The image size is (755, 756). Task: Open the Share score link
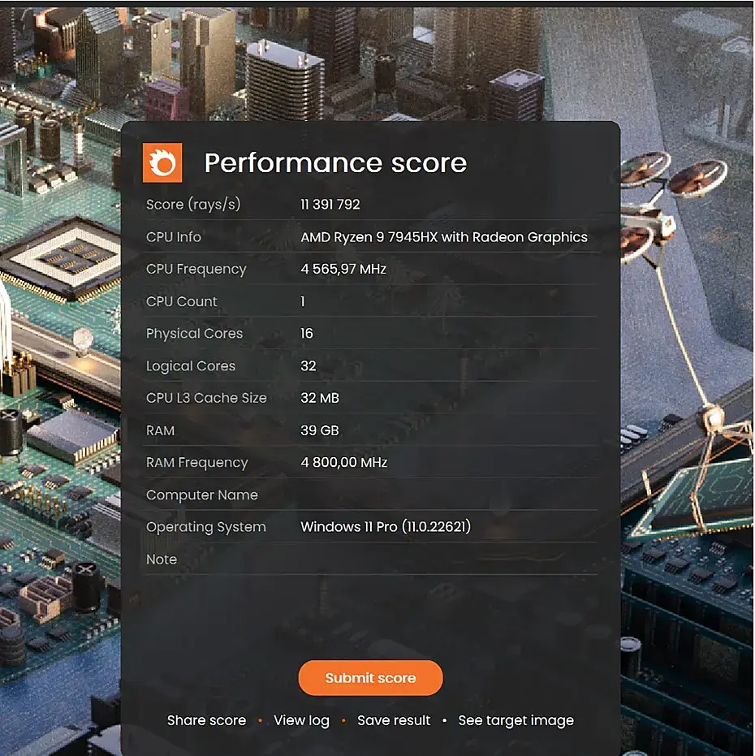[x=206, y=719]
